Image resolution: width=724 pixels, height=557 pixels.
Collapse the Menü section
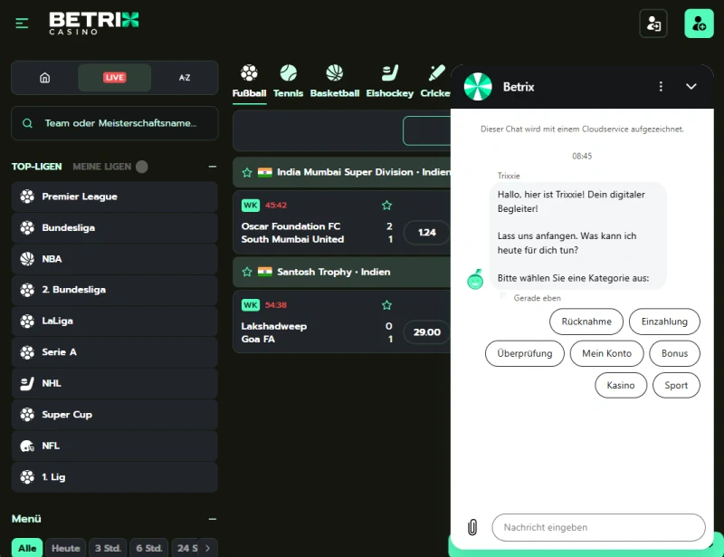(212, 519)
